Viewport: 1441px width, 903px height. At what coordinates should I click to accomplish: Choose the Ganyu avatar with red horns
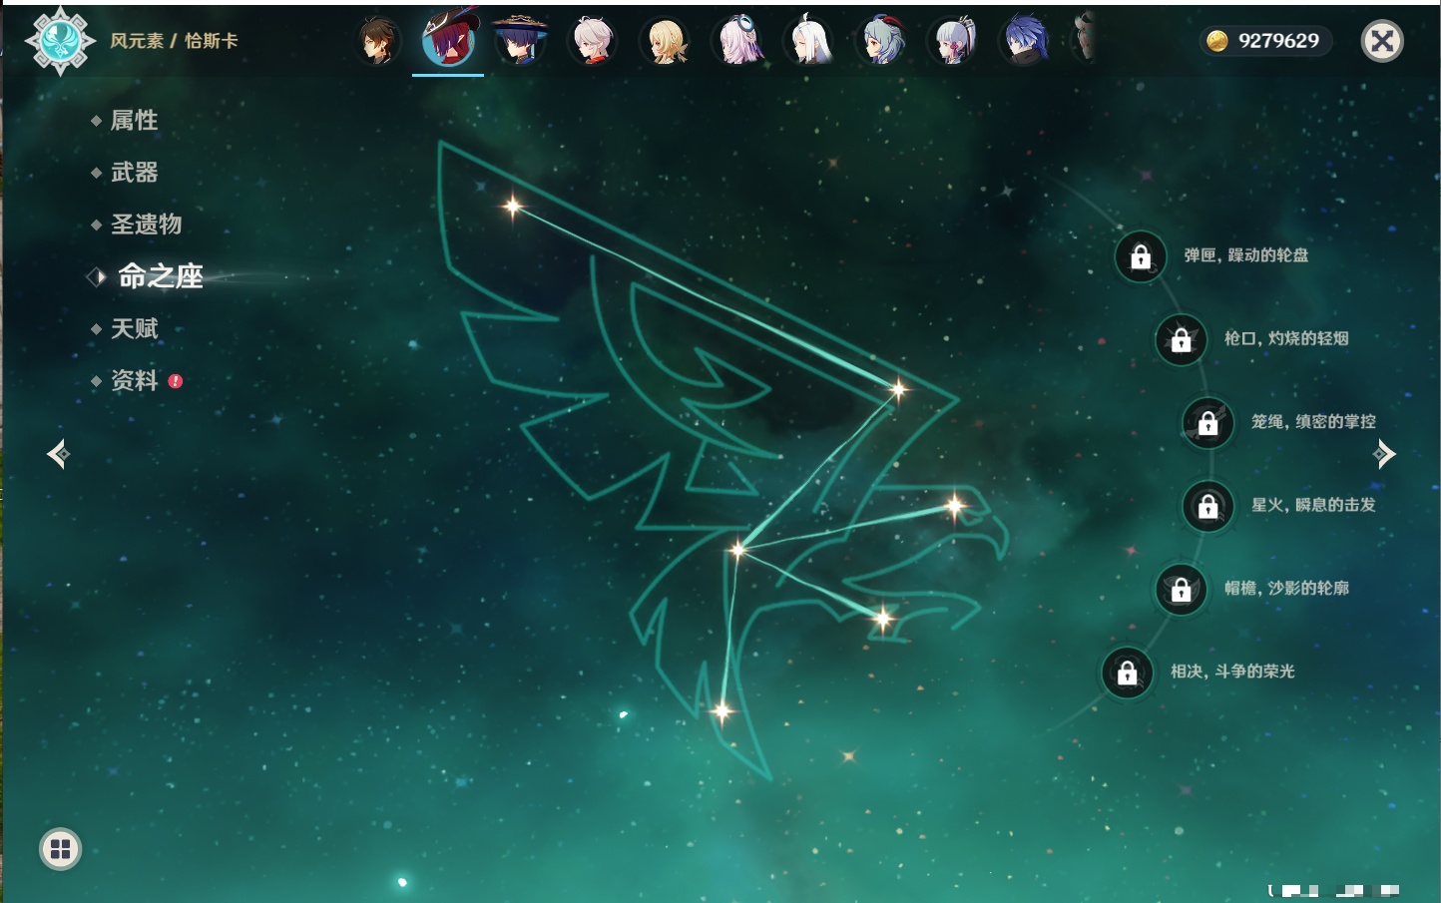pos(882,41)
